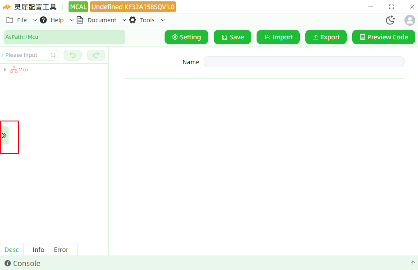Open Preview Code
418x270 pixels.
pos(384,37)
